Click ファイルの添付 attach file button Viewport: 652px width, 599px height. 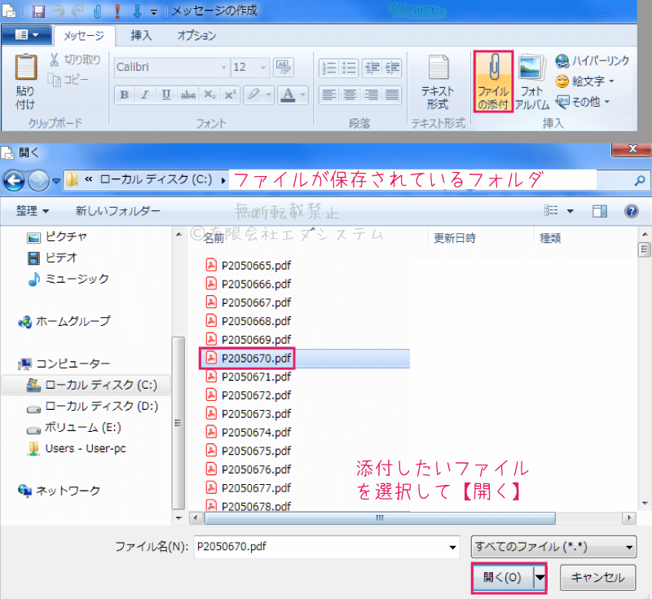pyautogui.click(x=493, y=81)
